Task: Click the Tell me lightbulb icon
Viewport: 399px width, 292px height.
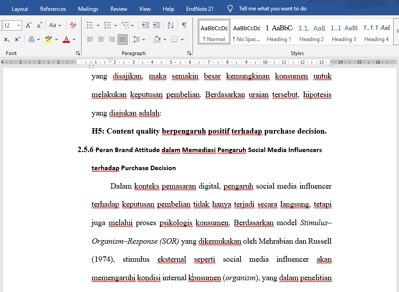Action: tap(230, 9)
